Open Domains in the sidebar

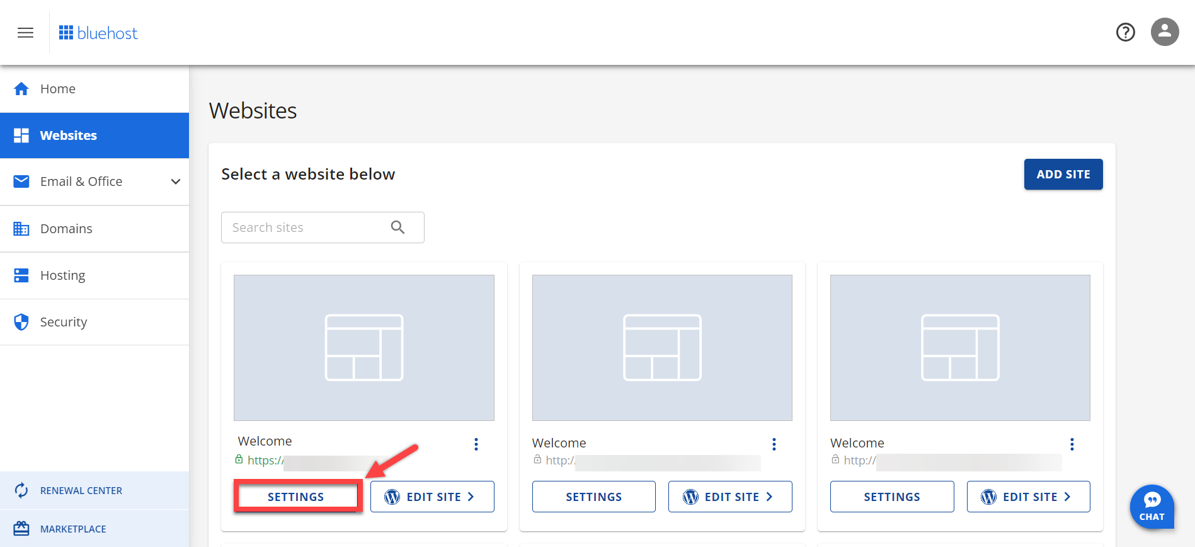94,229
